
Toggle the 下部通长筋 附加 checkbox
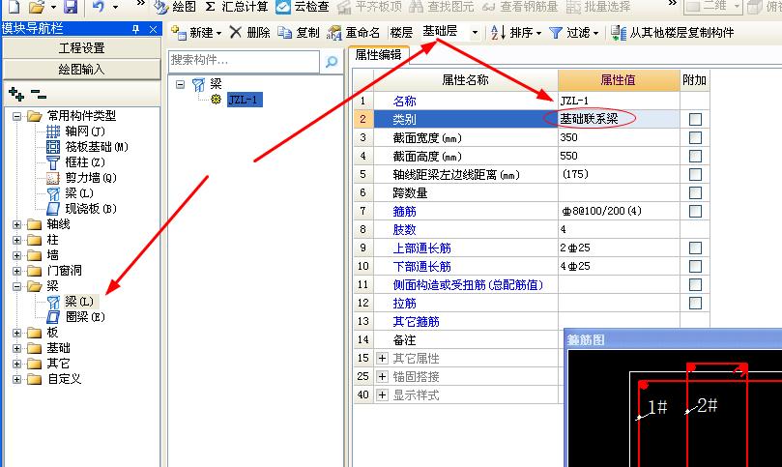[695, 267]
